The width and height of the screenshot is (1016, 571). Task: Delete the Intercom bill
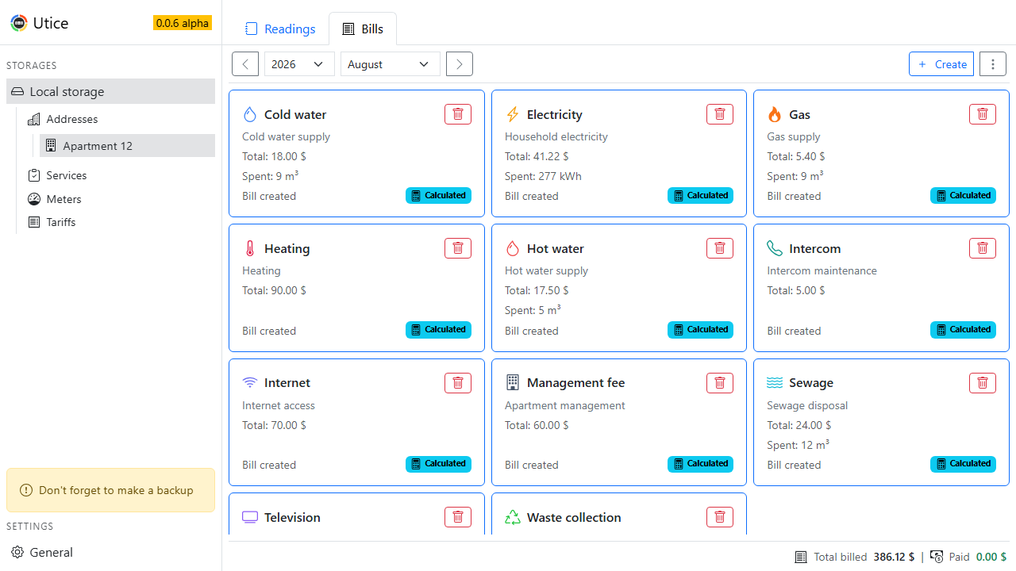click(983, 248)
